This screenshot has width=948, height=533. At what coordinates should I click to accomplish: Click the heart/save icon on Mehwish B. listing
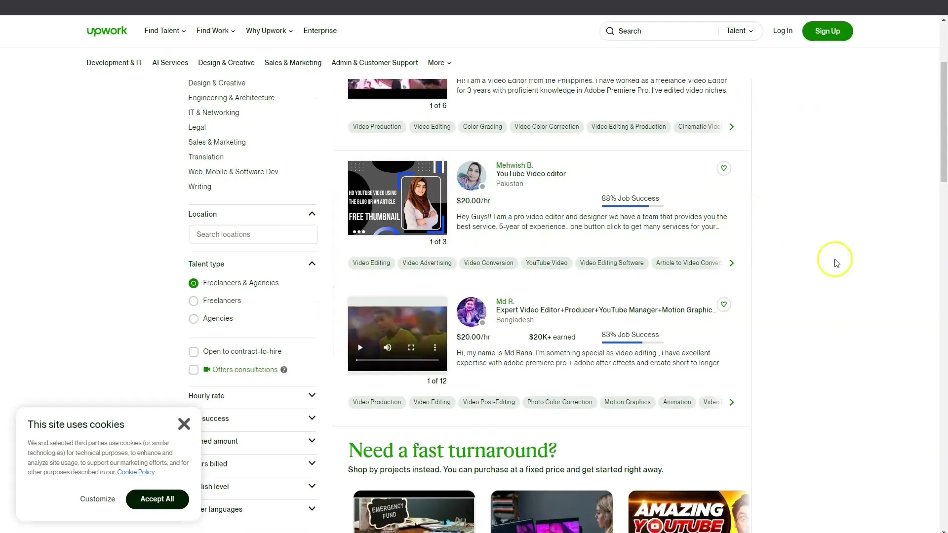click(x=723, y=168)
